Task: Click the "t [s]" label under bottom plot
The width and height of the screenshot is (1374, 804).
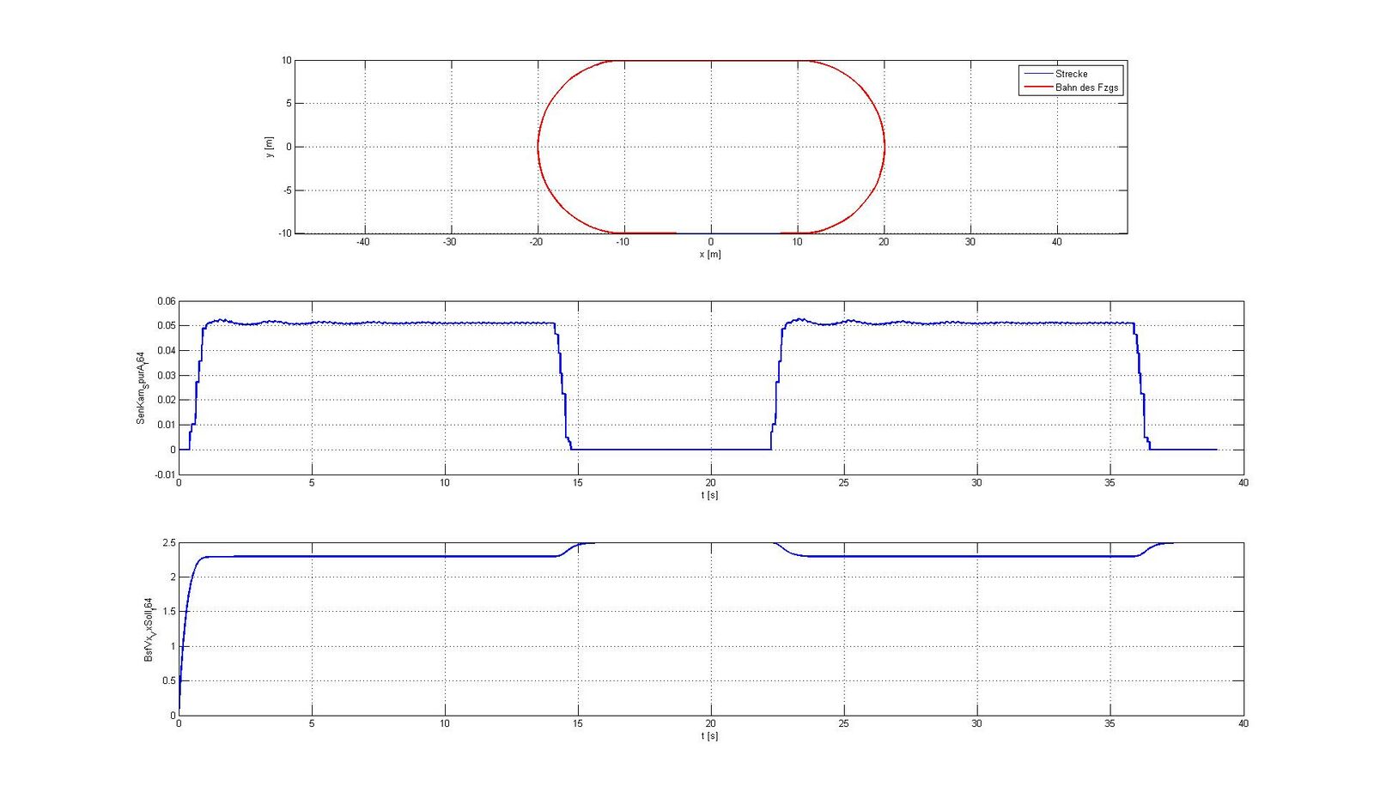Action: pos(709,736)
